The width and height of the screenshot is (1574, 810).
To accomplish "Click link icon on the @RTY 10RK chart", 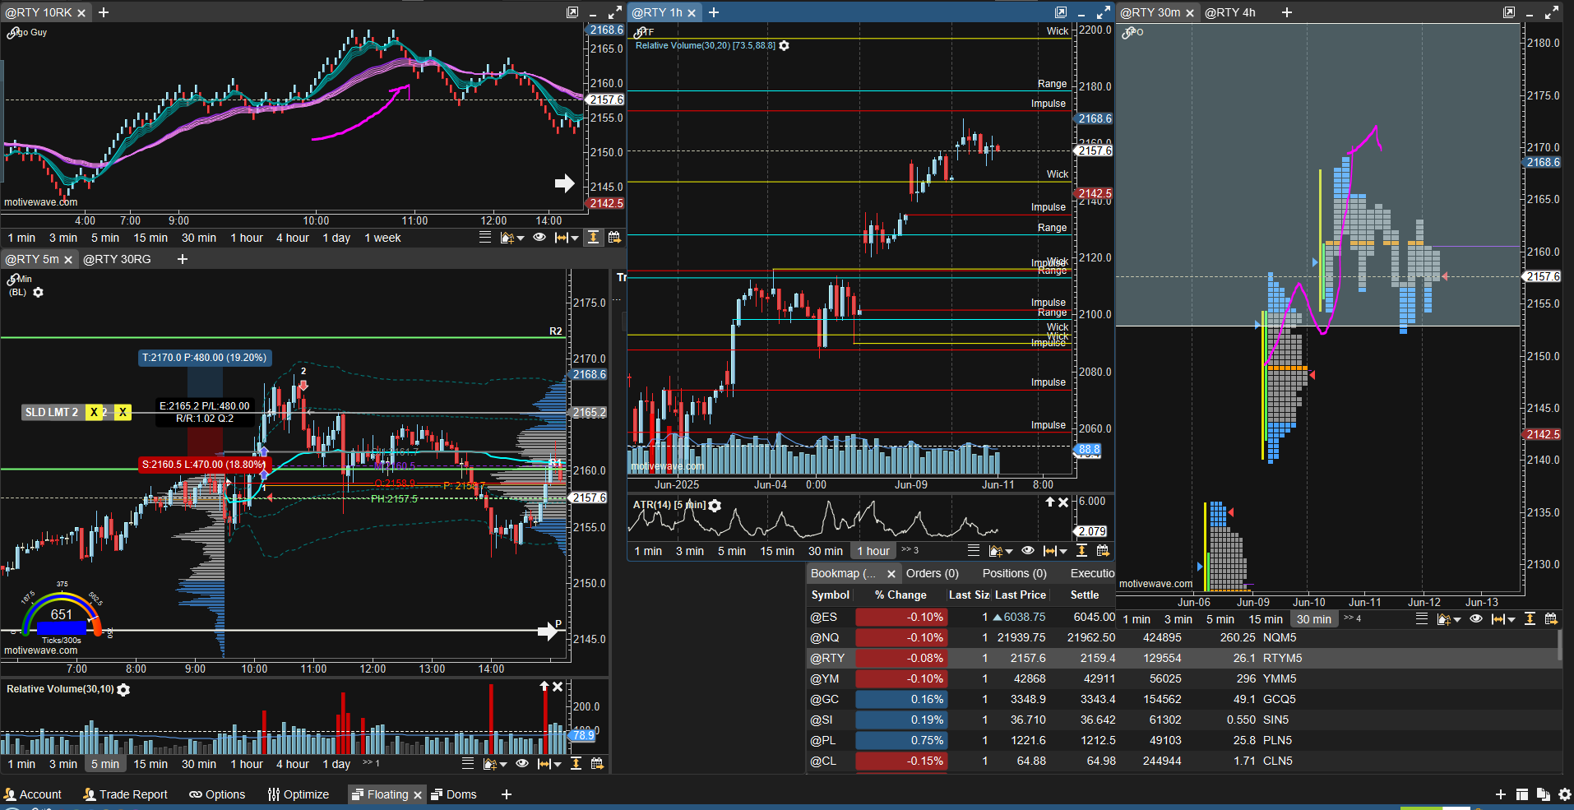I will click(x=14, y=33).
